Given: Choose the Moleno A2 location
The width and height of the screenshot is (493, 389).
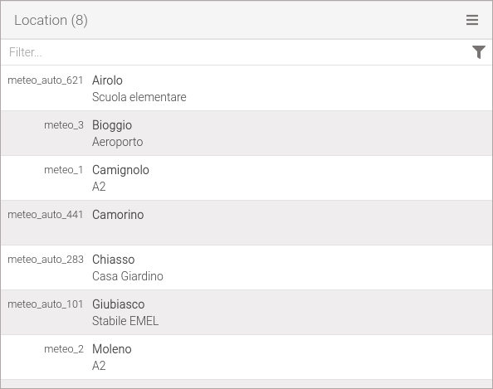Looking at the screenshot, I should (x=247, y=357).
